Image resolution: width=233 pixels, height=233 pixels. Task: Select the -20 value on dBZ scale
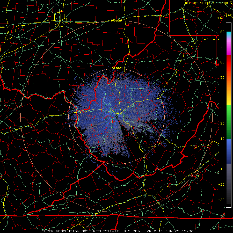click(221, 185)
